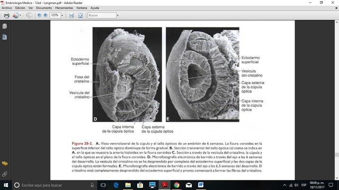
Task: Open the zoom percentage dropdown arrow
Action: (62, 15)
